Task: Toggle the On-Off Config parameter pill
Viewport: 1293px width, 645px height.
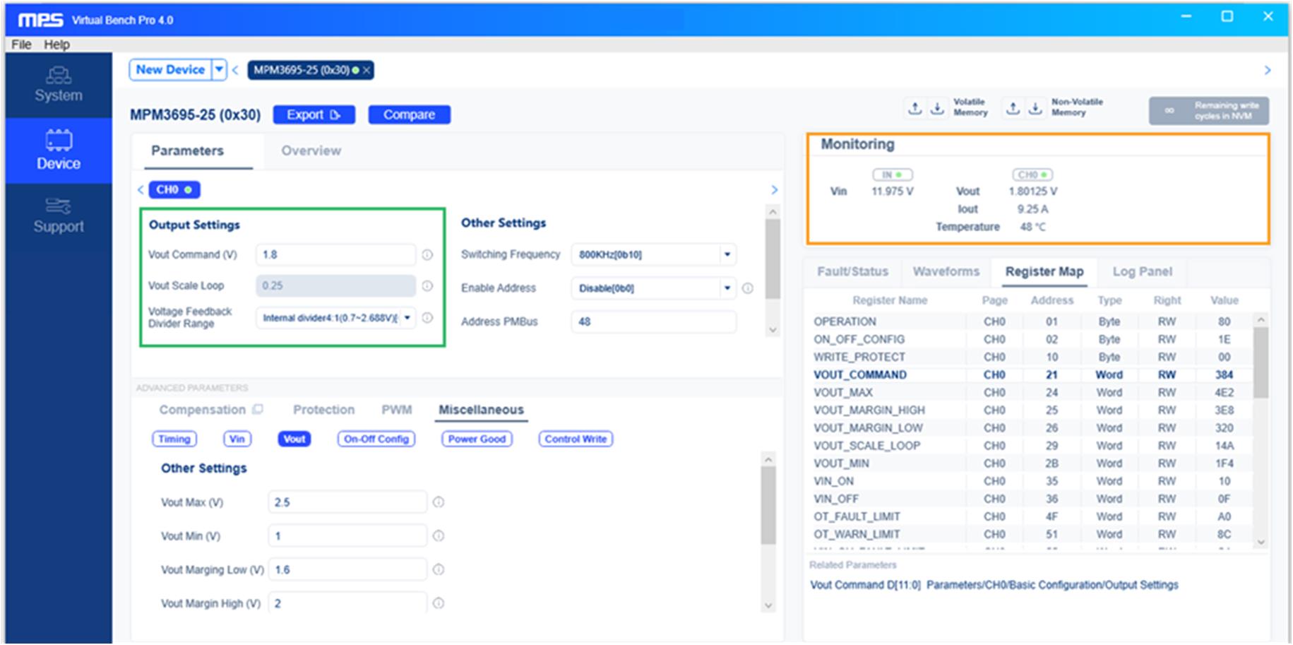Action: [376, 439]
